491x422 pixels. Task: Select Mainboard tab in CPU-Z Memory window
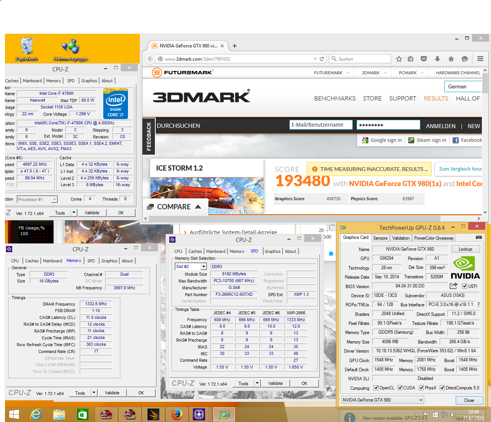pos(52,261)
